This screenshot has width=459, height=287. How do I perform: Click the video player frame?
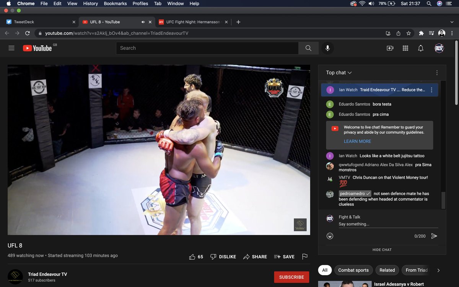[159, 150]
